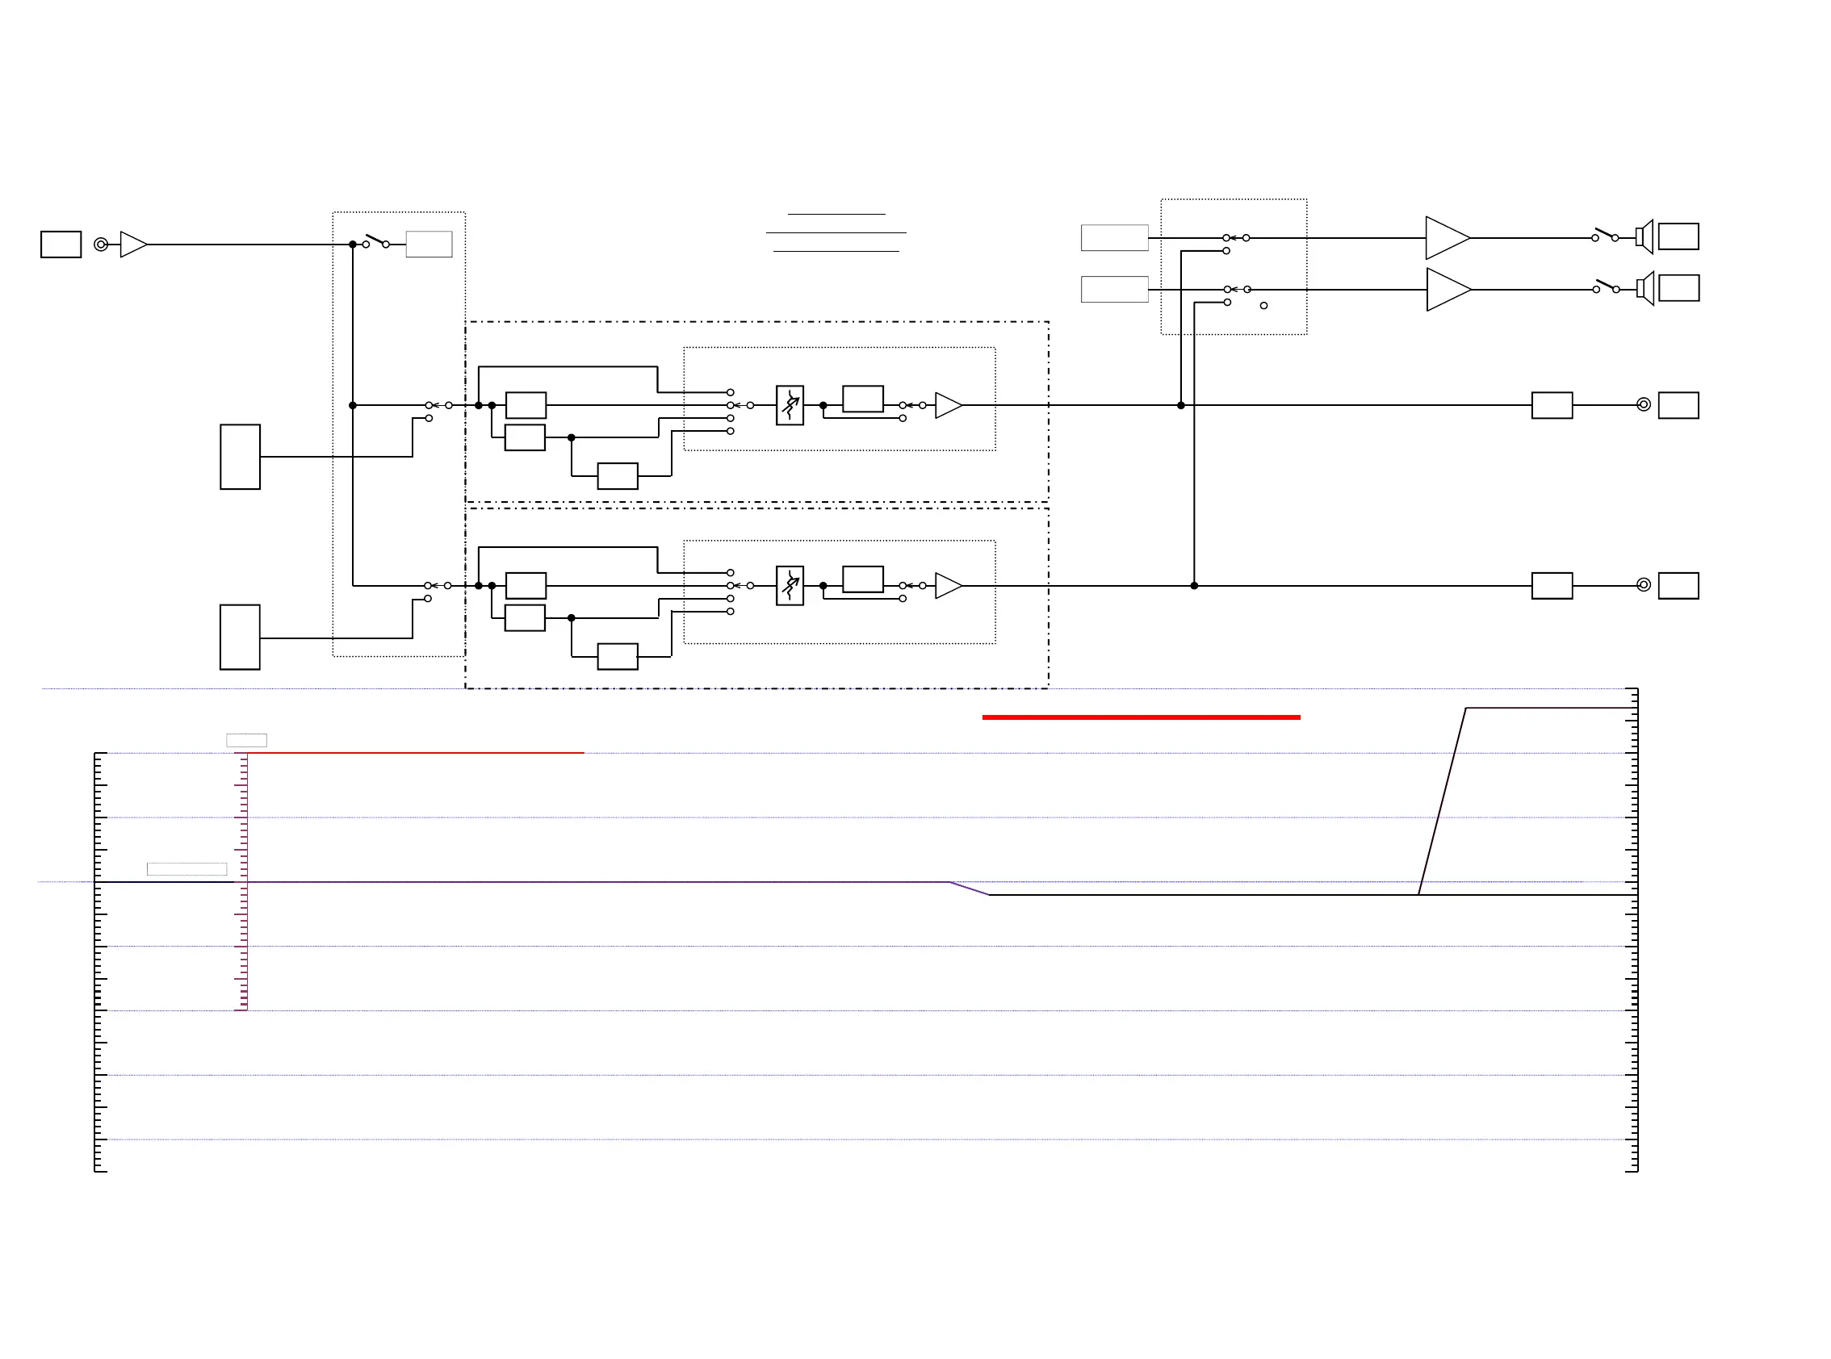Select the variable level control in lower channel
The image size is (1831, 1359).
790,586
